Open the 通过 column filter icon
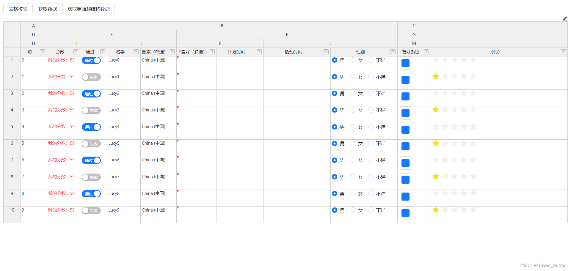Screen dimensions: 571x271 coord(103,52)
